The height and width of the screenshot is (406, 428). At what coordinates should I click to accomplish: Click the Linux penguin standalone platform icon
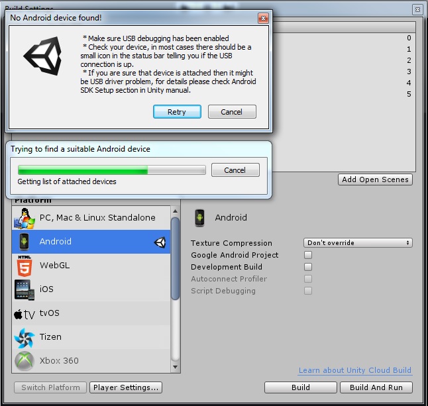coord(25,218)
